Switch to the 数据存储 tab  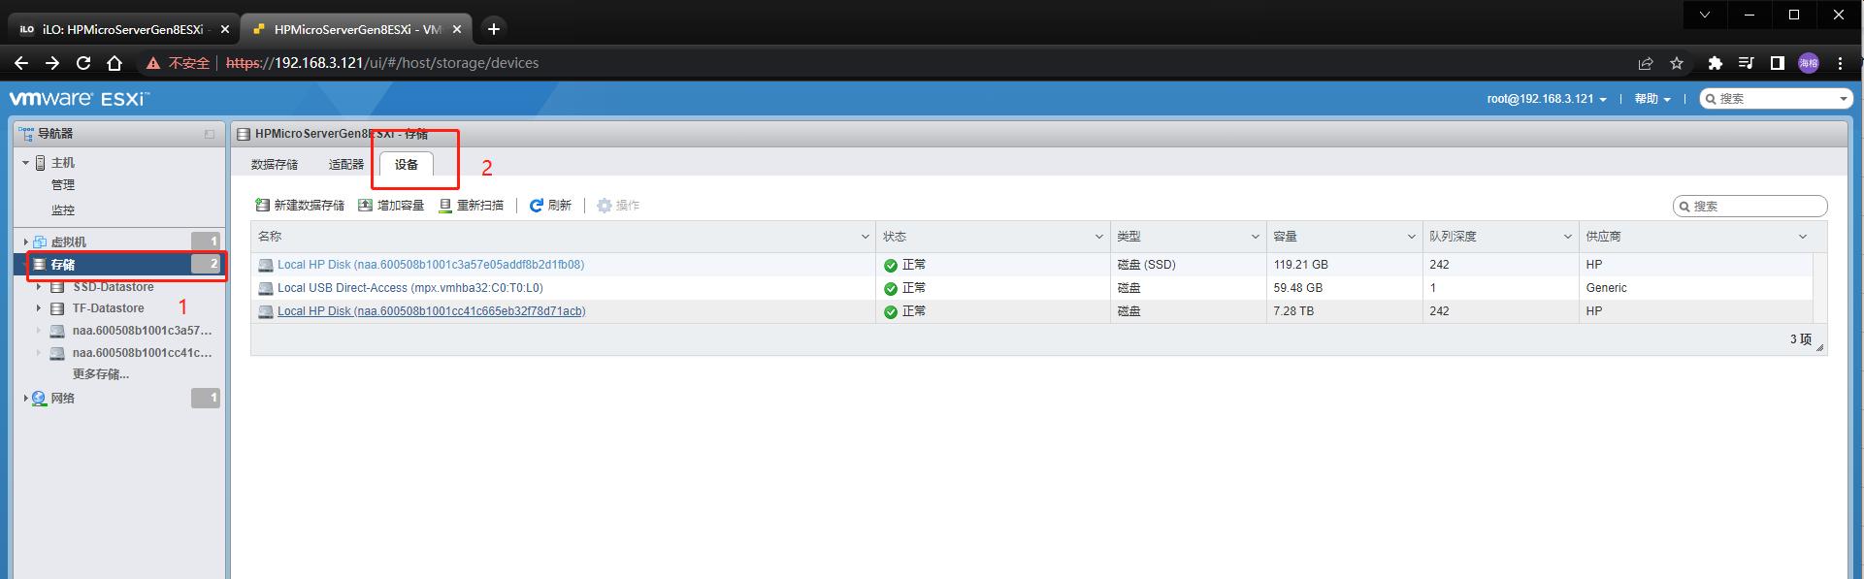pos(275,165)
